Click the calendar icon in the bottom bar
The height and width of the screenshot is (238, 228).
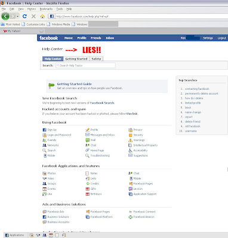51,235
